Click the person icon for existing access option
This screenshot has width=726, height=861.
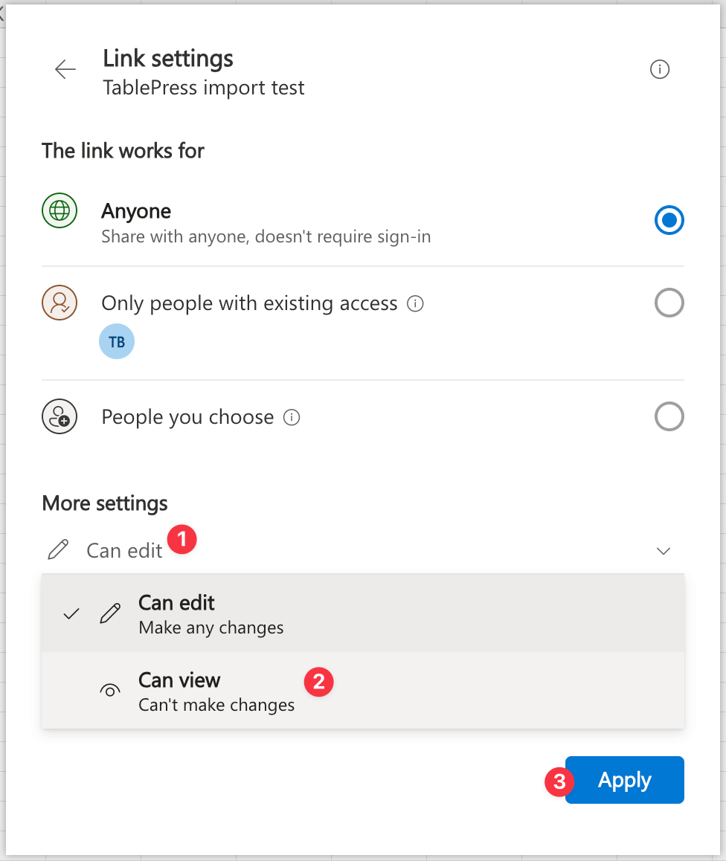59,303
